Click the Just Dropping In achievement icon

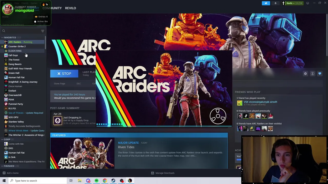coord(58,120)
